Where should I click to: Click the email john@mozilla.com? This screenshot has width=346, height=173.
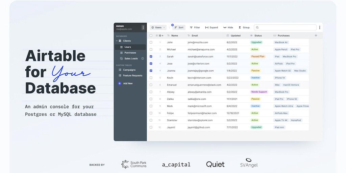[198, 42]
